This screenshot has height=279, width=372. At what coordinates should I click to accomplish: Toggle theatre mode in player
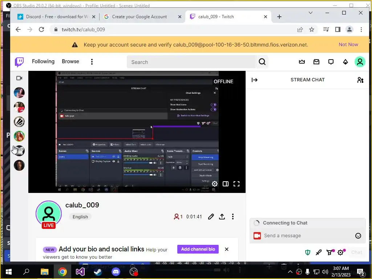(226, 184)
